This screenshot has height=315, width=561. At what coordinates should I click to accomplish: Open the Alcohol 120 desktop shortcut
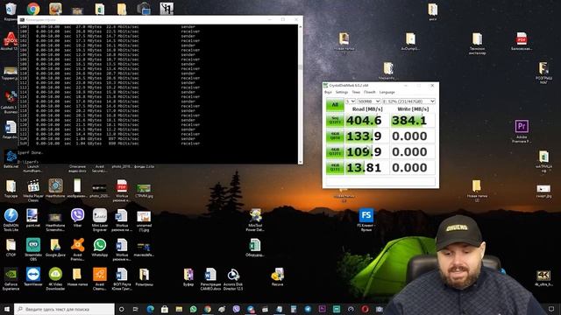[x=10, y=41]
